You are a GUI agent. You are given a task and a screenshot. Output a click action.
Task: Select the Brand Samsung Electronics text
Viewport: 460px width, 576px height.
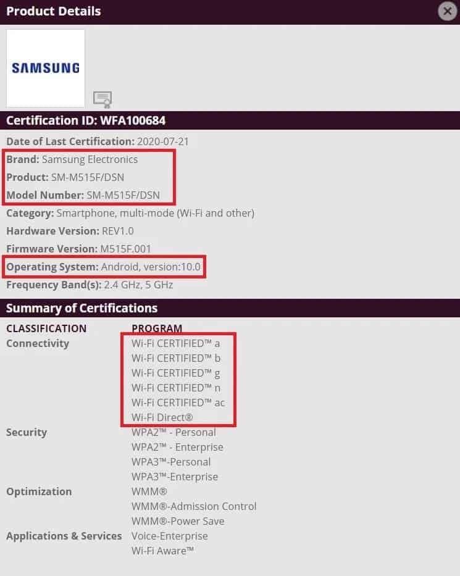click(x=72, y=159)
